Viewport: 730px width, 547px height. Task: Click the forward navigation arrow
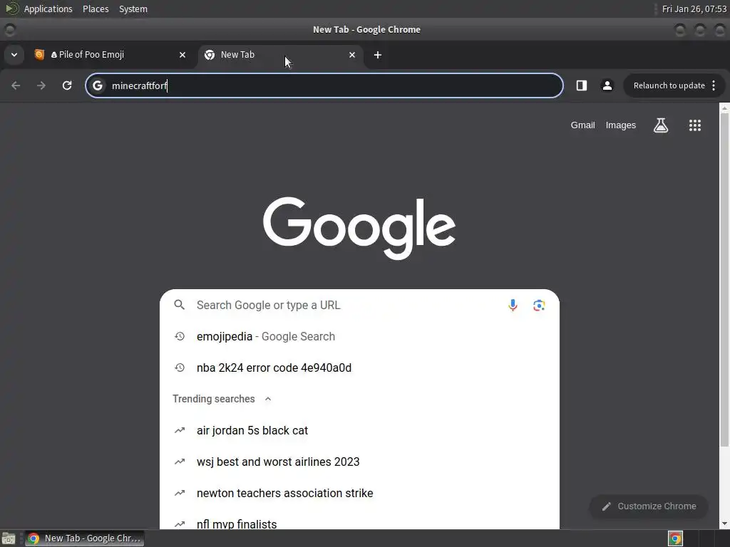pyautogui.click(x=41, y=85)
